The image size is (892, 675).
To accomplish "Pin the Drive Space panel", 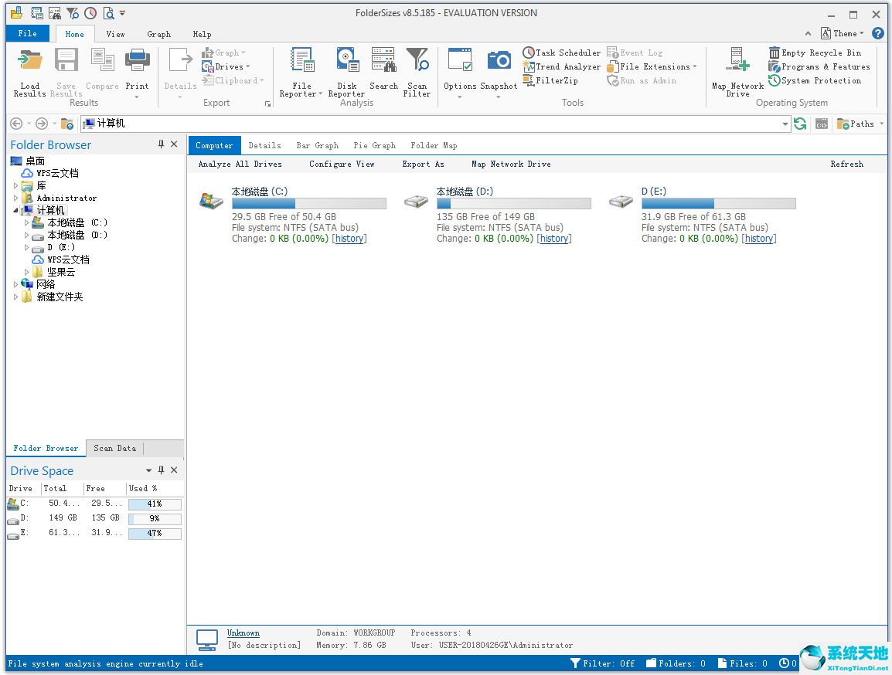I will (x=161, y=470).
